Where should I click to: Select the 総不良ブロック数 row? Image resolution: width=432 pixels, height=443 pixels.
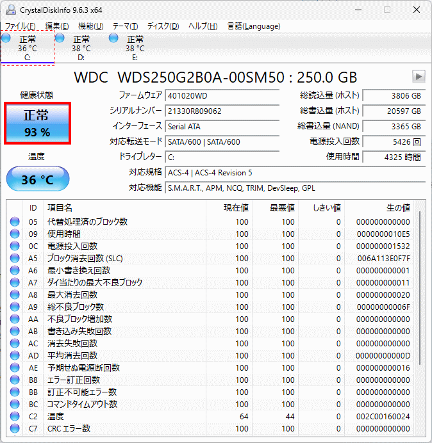click(210, 307)
